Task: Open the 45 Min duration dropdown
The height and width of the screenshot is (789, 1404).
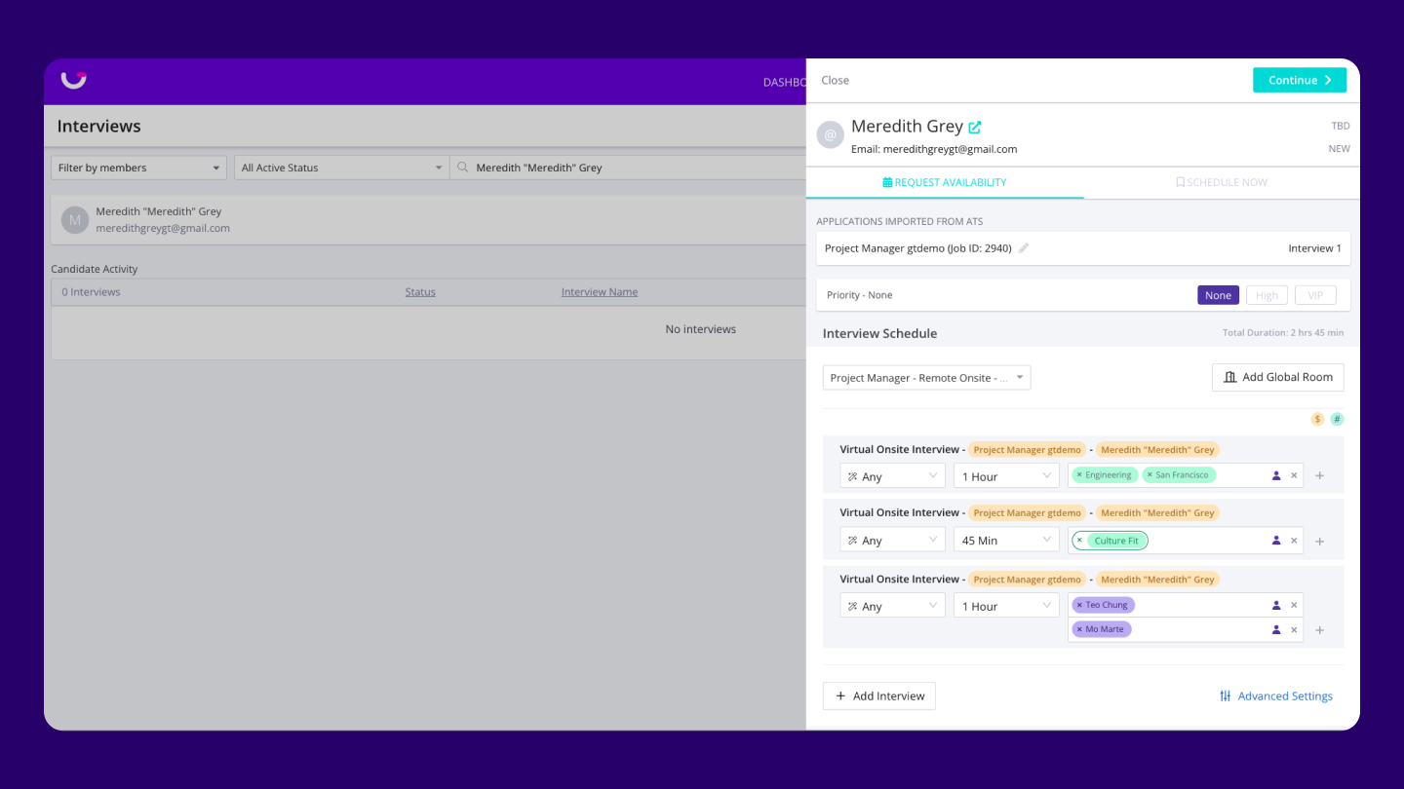Action: [x=1006, y=541]
